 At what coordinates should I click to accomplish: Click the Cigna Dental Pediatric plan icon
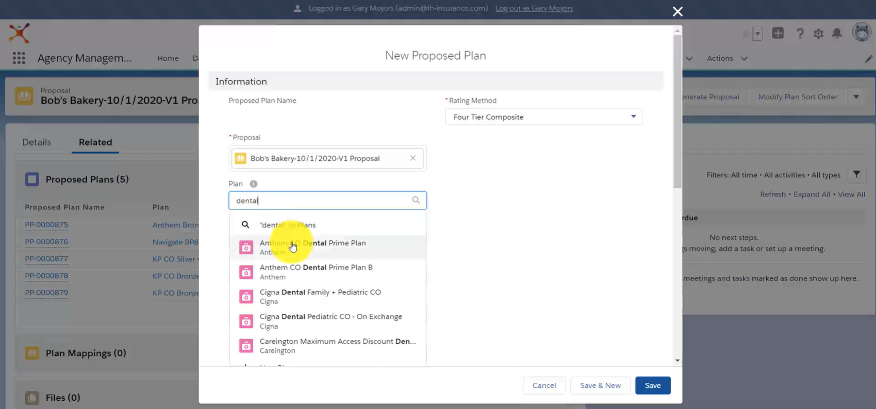click(246, 322)
